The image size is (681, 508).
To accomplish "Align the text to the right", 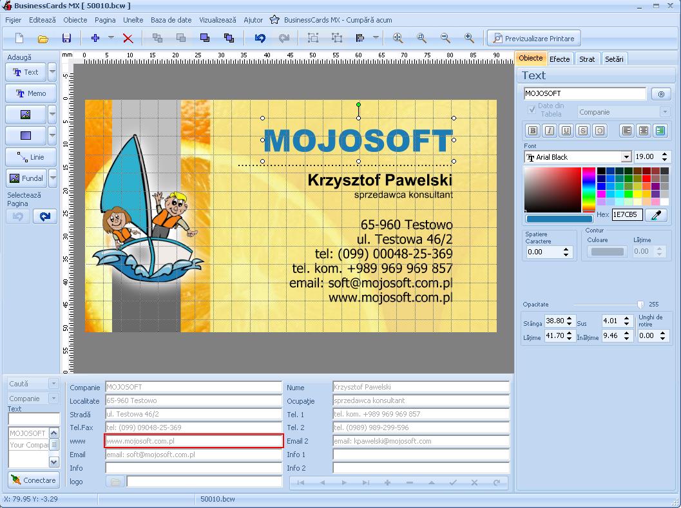I will click(x=660, y=131).
